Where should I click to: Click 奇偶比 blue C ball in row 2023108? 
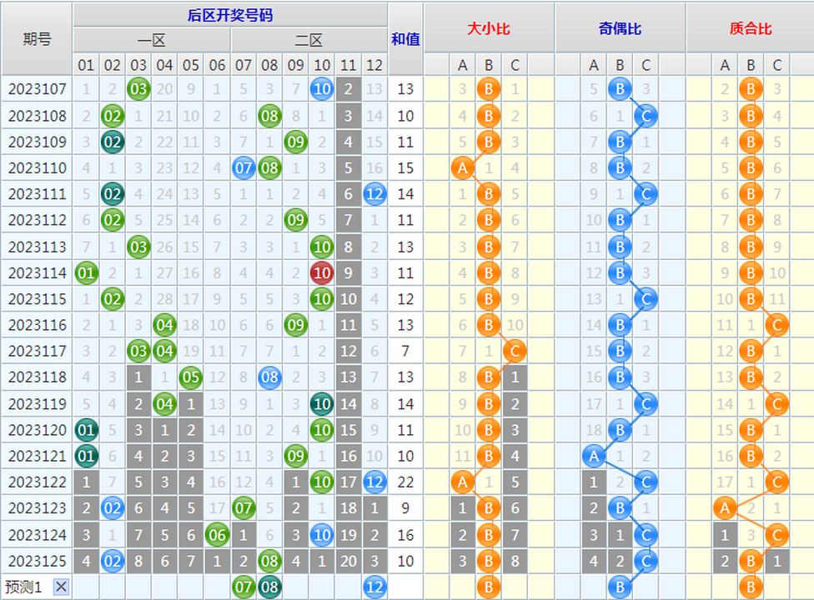pyautogui.click(x=646, y=116)
